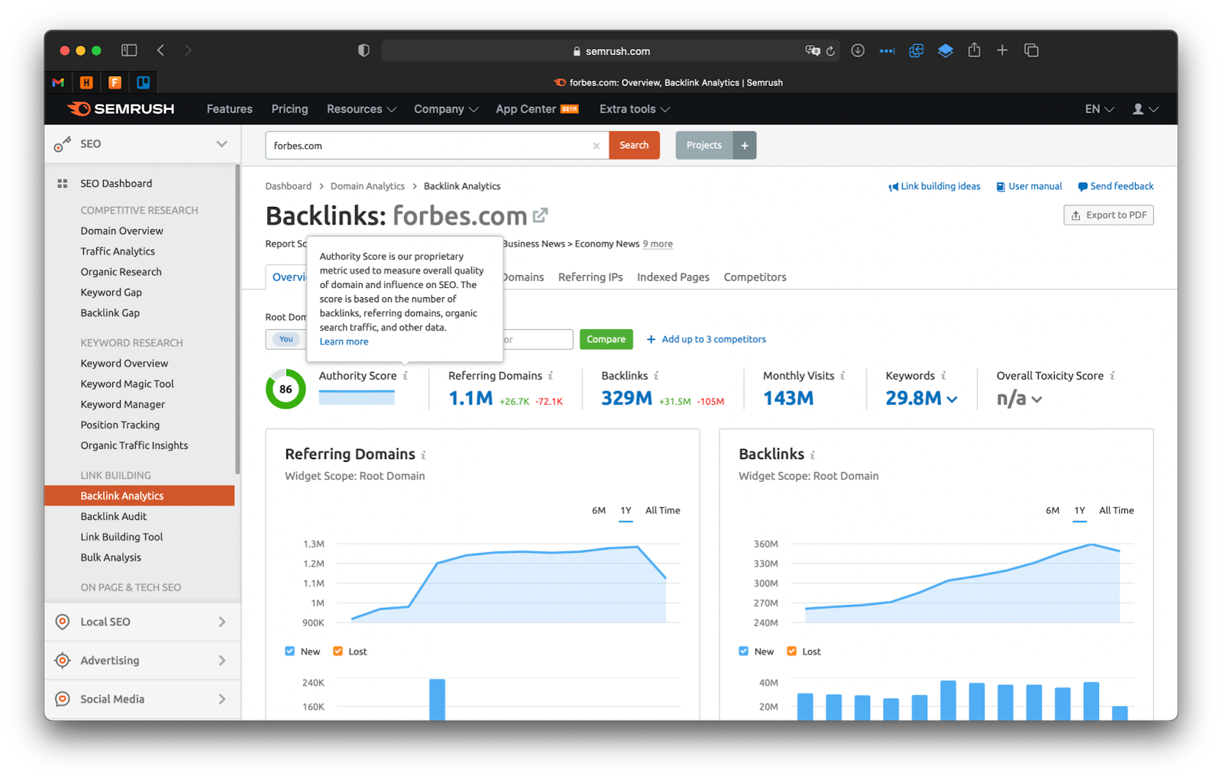This screenshot has height=779, width=1222.
Task: Expand the Keywords 29.8M dropdown
Action: 952,399
